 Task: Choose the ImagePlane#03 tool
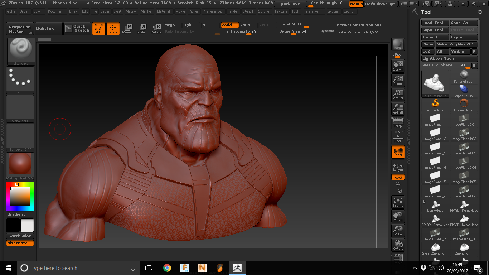pyautogui.click(x=464, y=148)
